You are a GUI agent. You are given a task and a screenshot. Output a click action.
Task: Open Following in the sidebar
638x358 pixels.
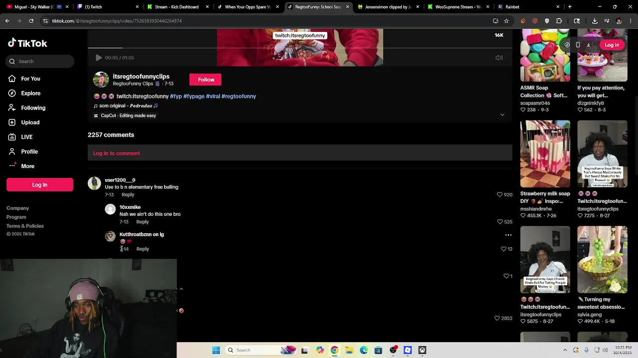tap(33, 108)
